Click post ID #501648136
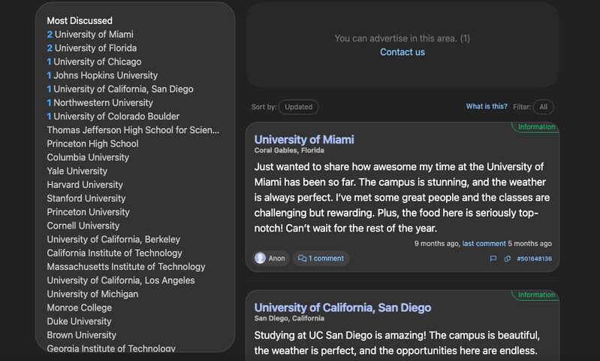This screenshot has height=361, width=600. [534, 259]
